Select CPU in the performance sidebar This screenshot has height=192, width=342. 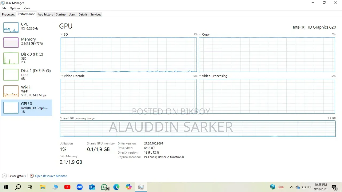(26, 28)
